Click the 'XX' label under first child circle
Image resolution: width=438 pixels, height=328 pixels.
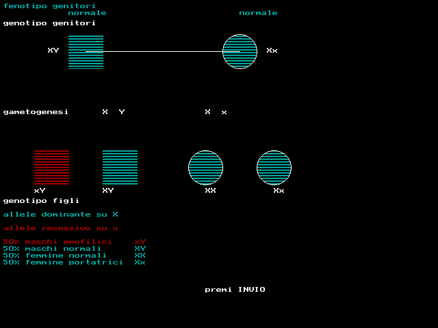210,191
